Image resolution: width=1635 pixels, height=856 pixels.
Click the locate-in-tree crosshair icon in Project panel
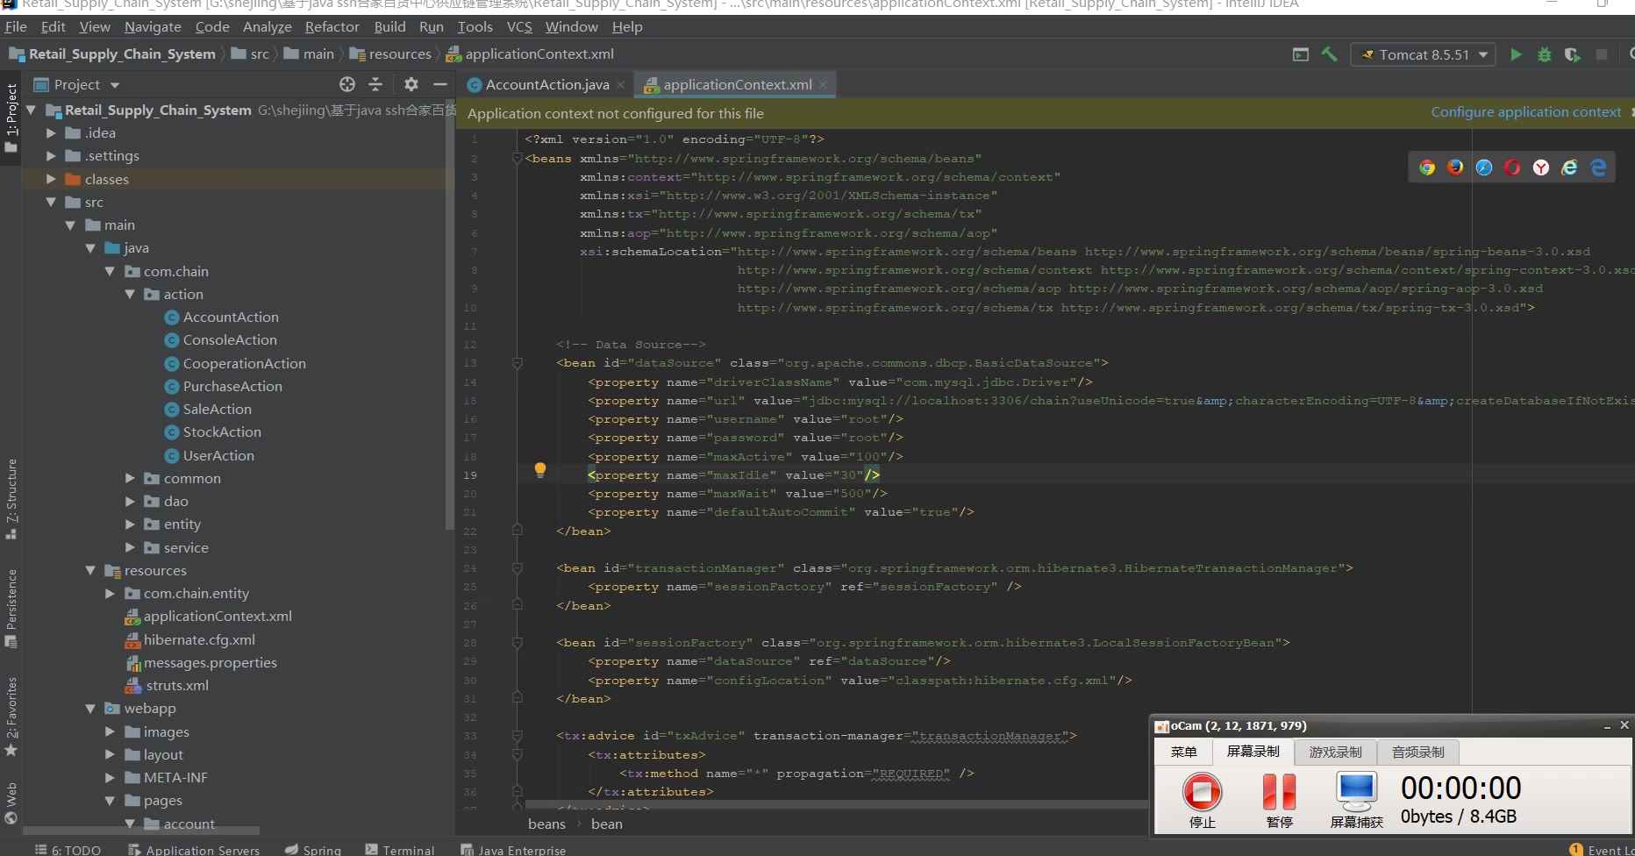(x=347, y=84)
